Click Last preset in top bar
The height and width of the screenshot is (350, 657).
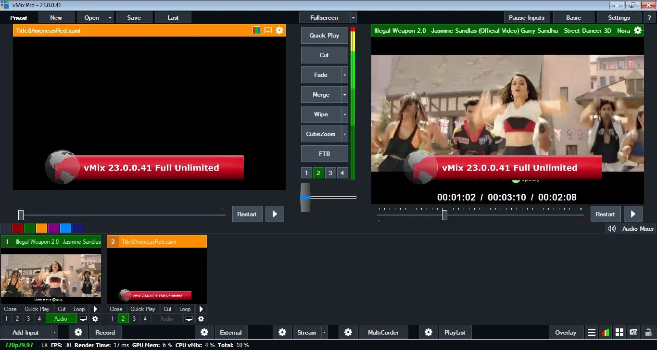[x=173, y=17]
